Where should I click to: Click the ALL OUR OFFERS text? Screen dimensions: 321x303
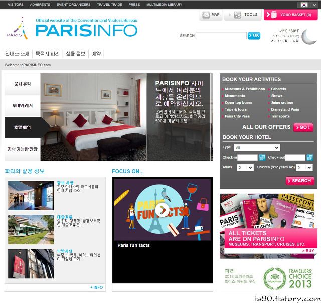(x=266, y=127)
